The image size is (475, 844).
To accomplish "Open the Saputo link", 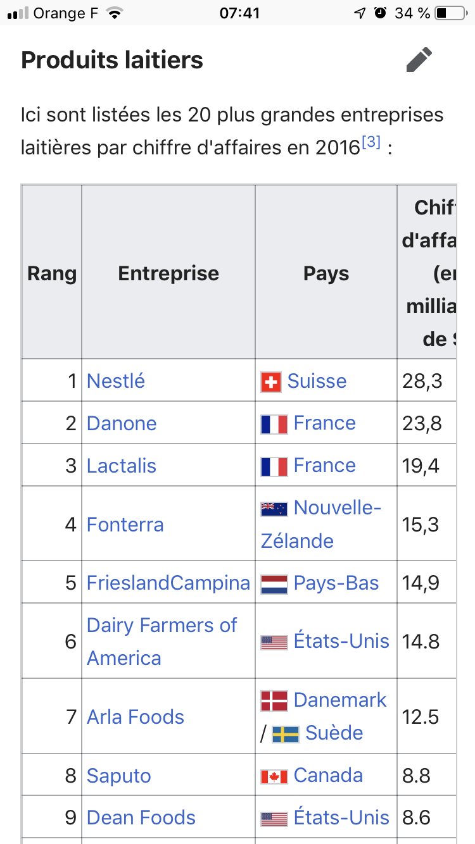I will [119, 776].
